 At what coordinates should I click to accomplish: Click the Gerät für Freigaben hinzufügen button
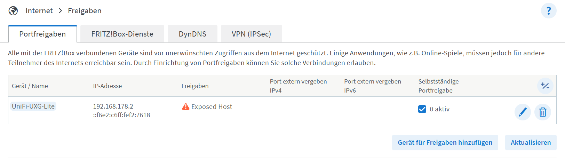tap(445, 142)
